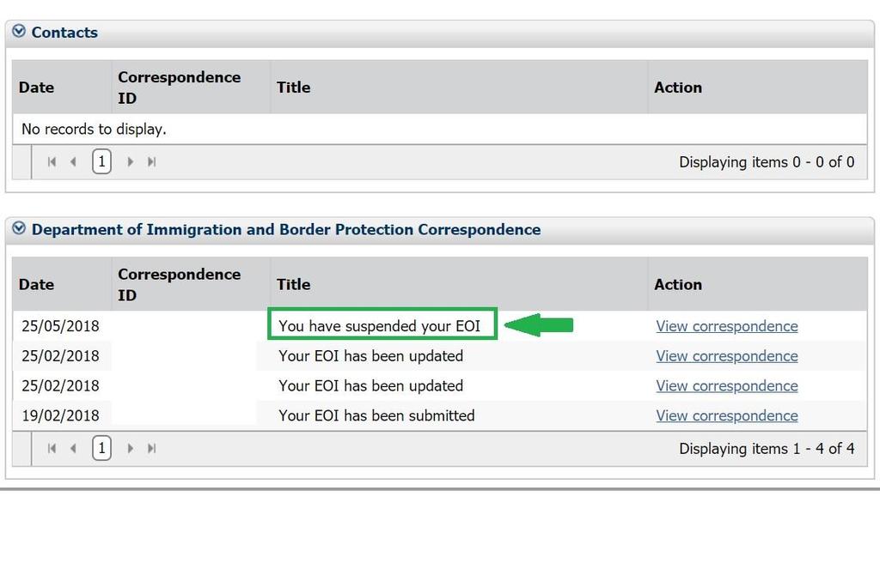Sort Contacts table by Date column
Screen dimensions: 880x563
tap(36, 88)
